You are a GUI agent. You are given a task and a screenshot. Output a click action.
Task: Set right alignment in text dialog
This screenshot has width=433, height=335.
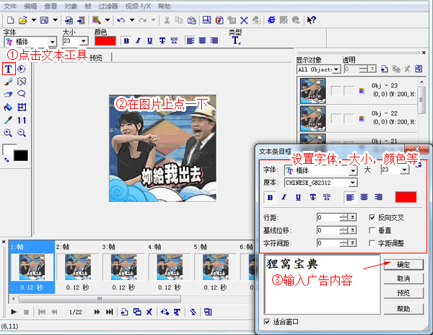point(378,197)
